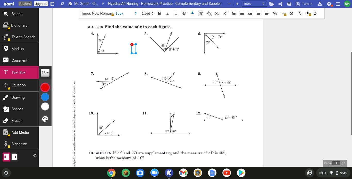The height and width of the screenshot is (179, 352).
Task: Open the Add Media tool
Action: click(x=19, y=132)
